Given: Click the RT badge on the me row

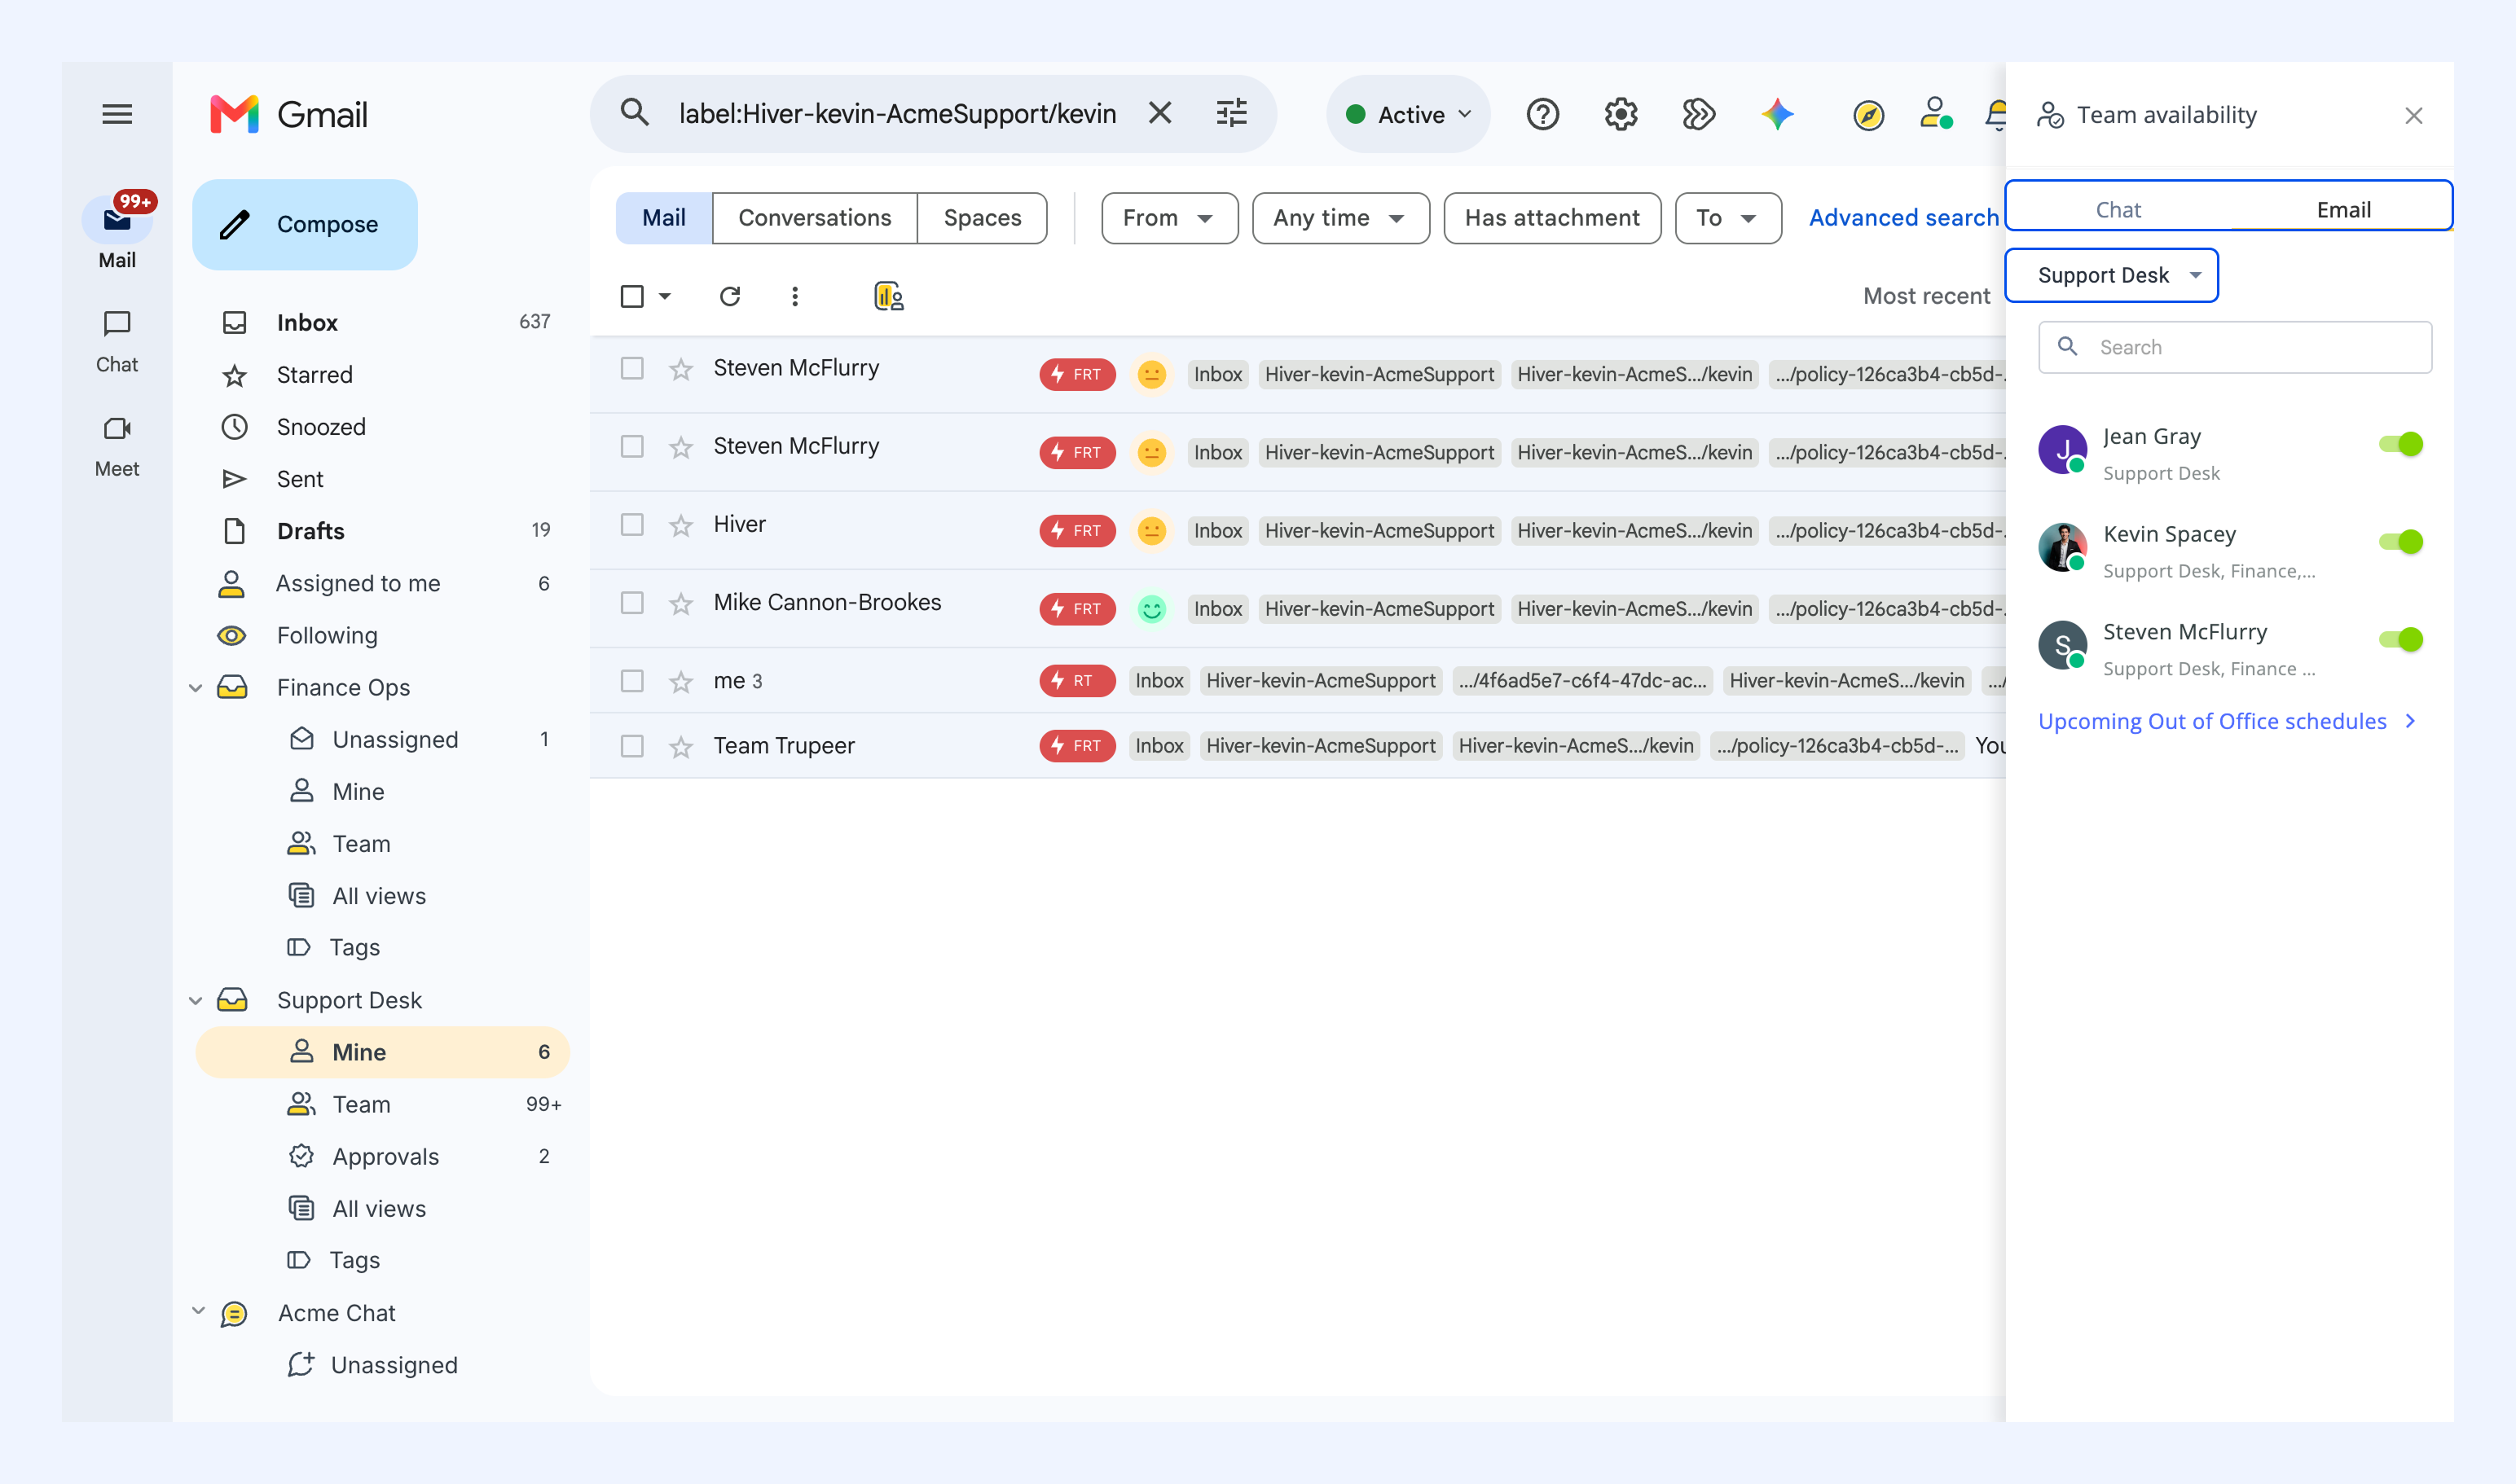Looking at the screenshot, I should [x=1076, y=681].
